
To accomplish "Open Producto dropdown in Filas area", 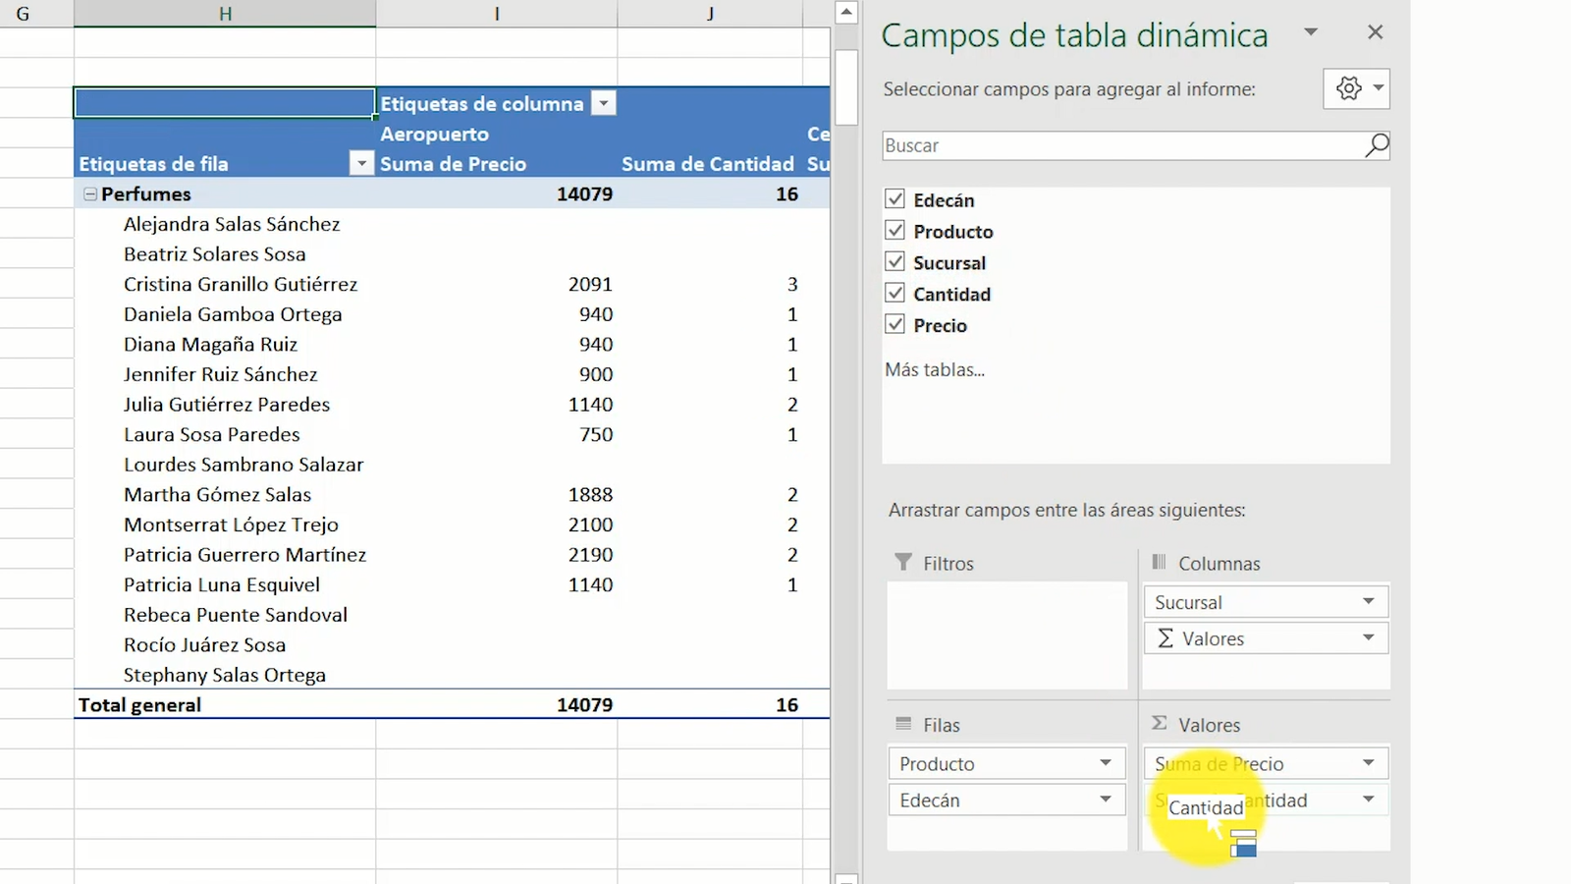I will (1105, 763).
